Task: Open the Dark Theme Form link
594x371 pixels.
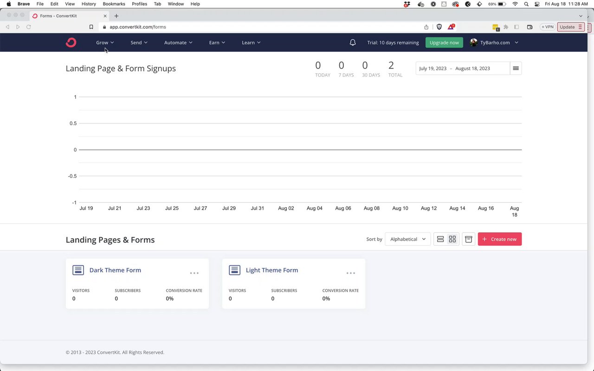Action: [x=115, y=270]
